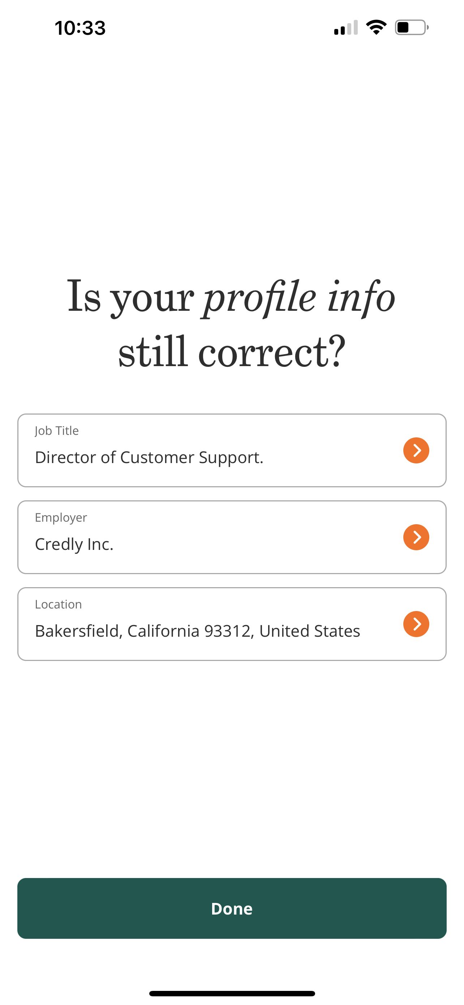Tap the orange arrow beside Employer

416,537
